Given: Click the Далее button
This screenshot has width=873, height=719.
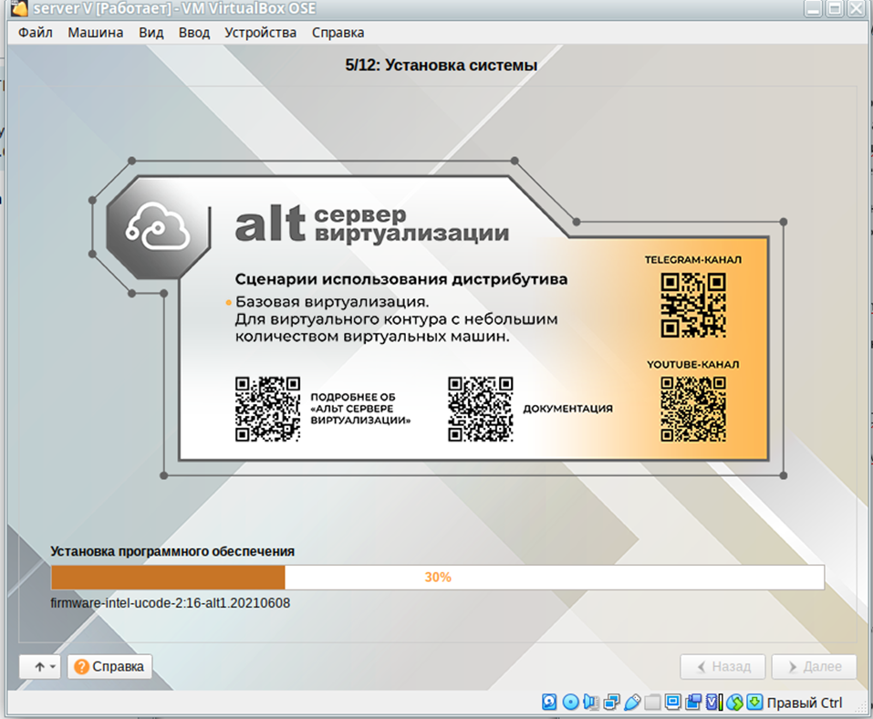Looking at the screenshot, I should (x=814, y=666).
